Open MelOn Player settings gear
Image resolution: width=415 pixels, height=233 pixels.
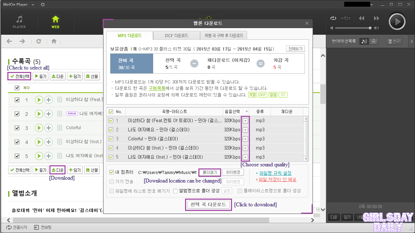(x=43, y=5)
